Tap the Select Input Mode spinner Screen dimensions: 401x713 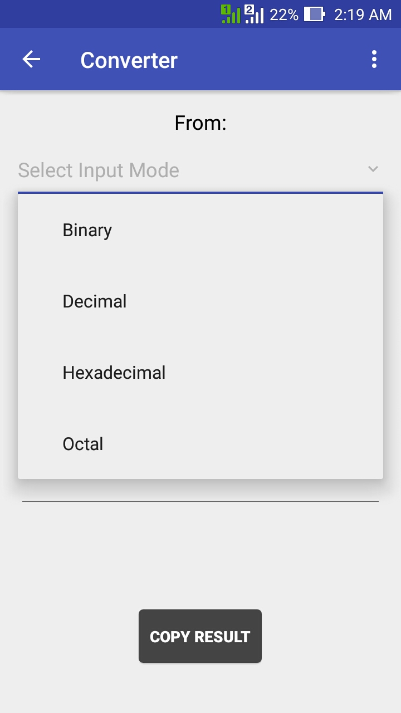coord(98,170)
